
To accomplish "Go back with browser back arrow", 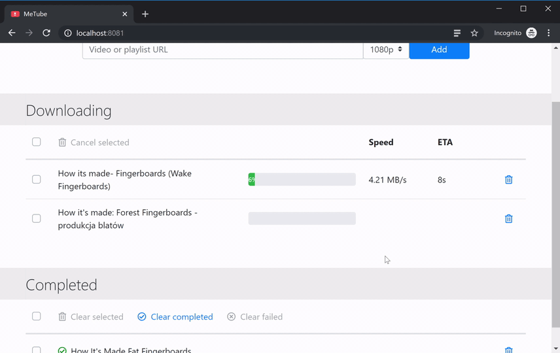I will click(x=12, y=33).
